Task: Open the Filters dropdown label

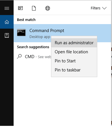Action: pyautogui.click(x=96, y=8)
